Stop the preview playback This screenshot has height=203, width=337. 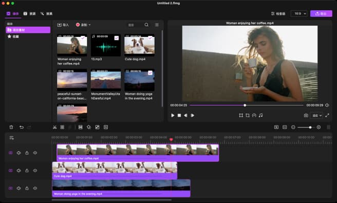click(179, 115)
